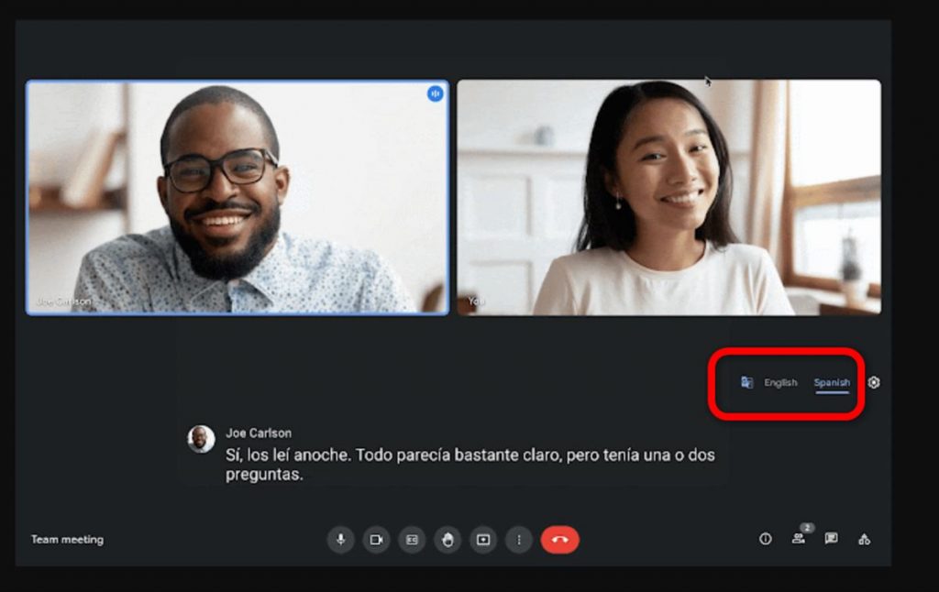
Task: Click the Team meeting title
Action: [67, 540]
